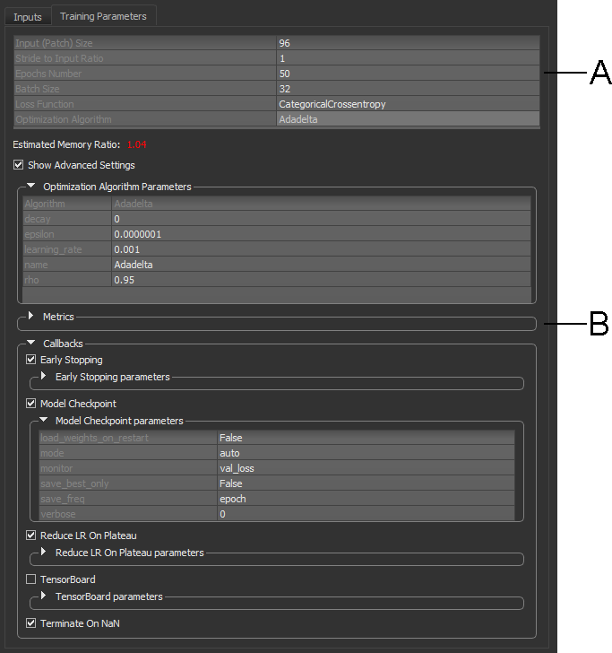This screenshot has height=653, width=612.
Task: Collapse Optimization Algorithm Parameters section
Action: (x=31, y=187)
